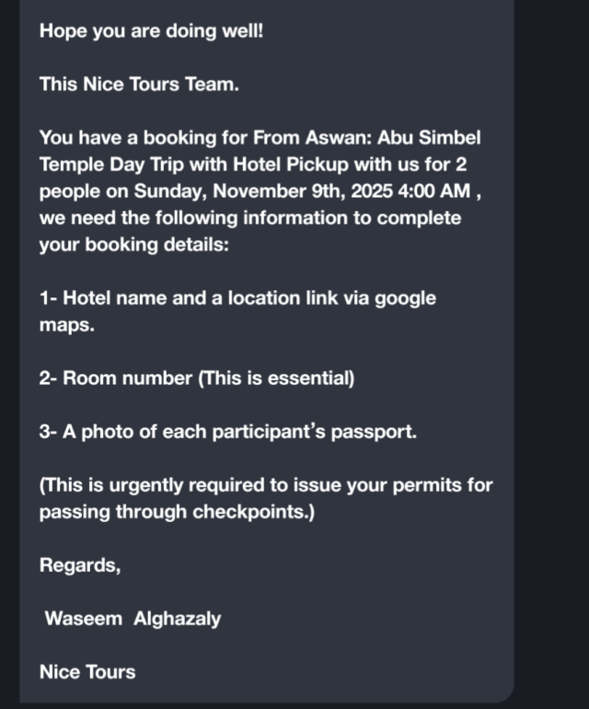Click the "passing through checkpoints.)" line
Viewport: 589px width, 709px height.
pos(176,512)
